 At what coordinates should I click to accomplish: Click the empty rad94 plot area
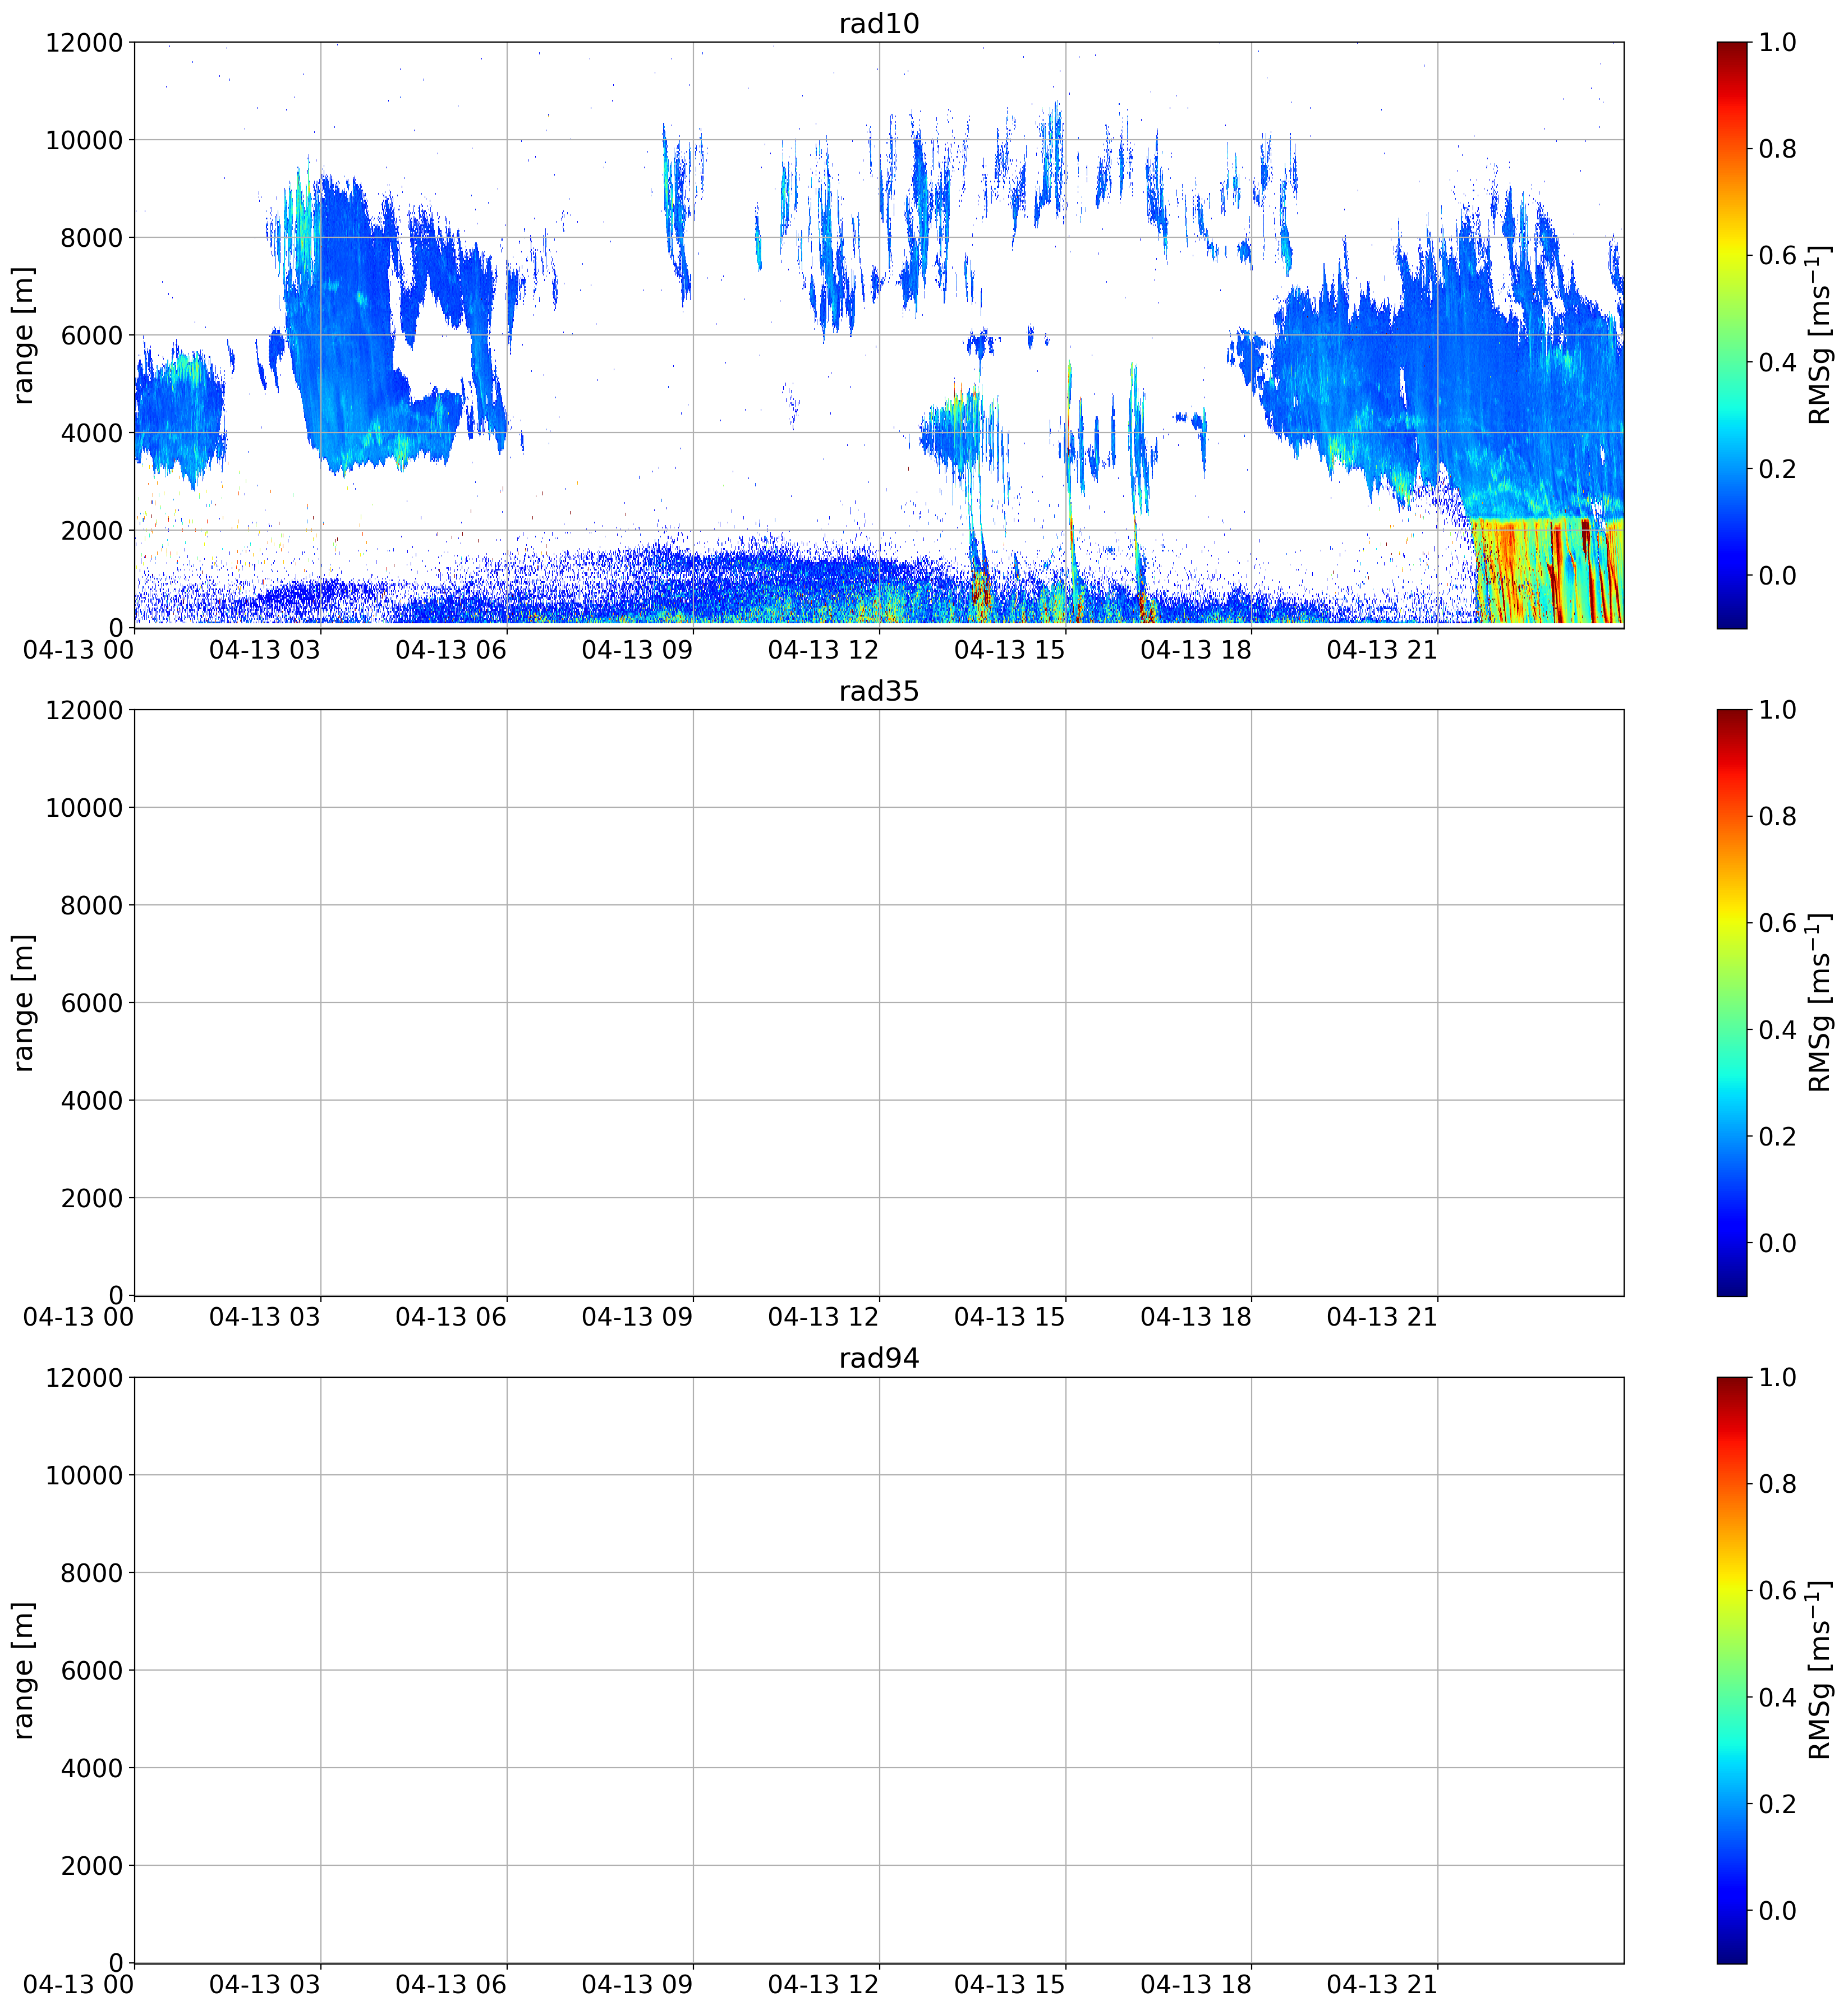pyautogui.click(x=879, y=1670)
